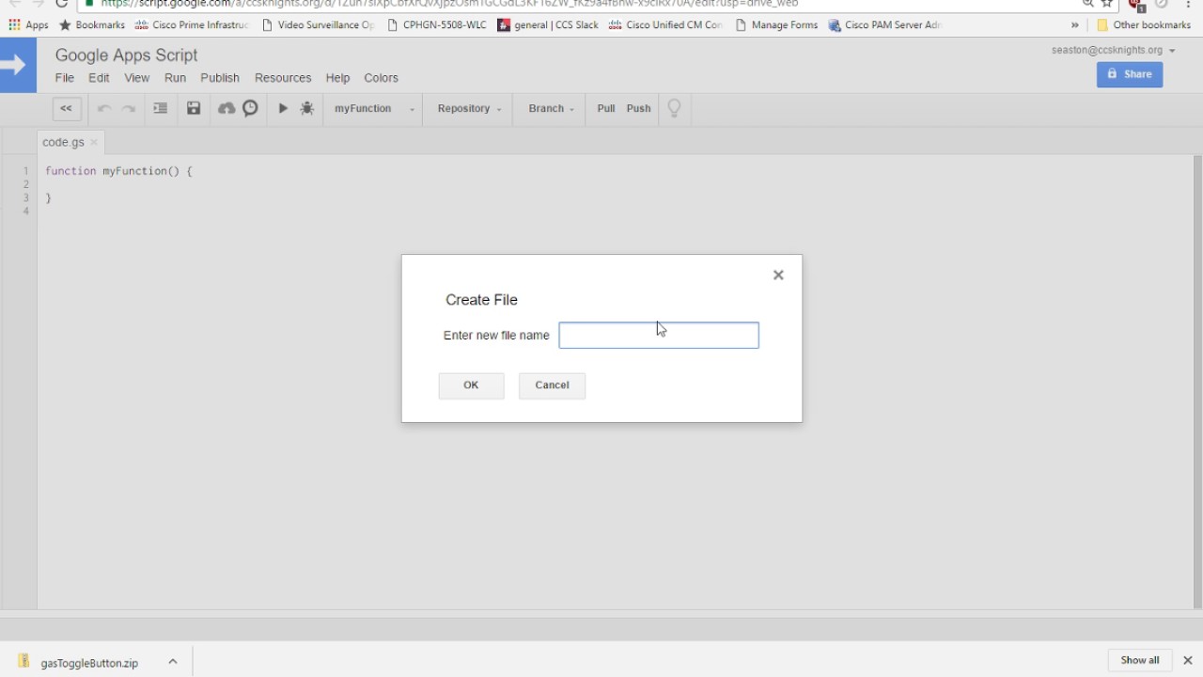Open the Colors menu
This screenshot has width=1203, height=677.
click(x=381, y=78)
